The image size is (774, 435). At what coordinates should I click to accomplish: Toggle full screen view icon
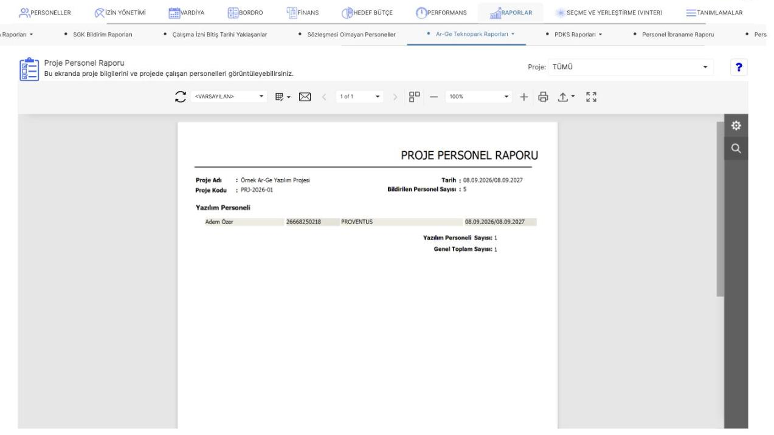[591, 97]
